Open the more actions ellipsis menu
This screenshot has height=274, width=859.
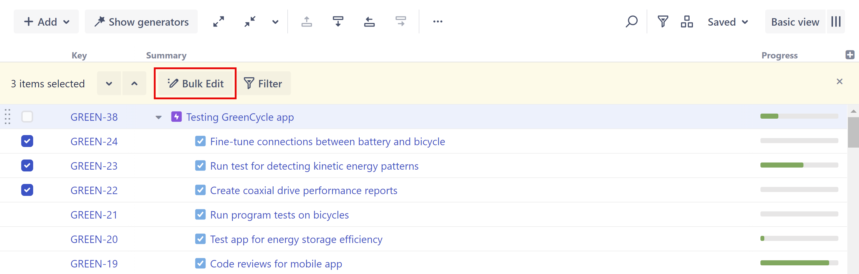(438, 22)
